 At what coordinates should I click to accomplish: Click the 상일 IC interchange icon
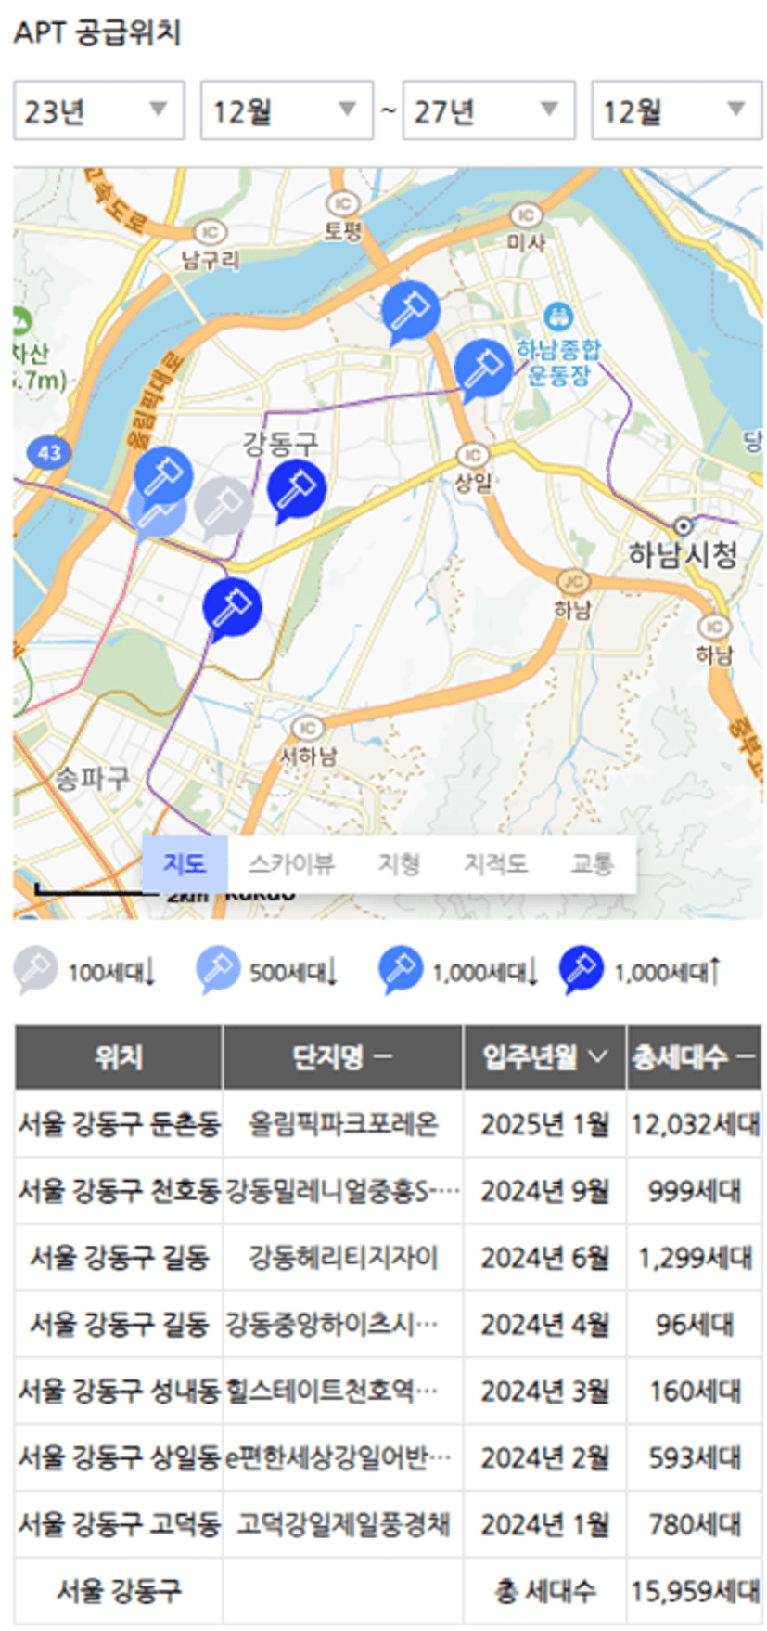click(472, 455)
